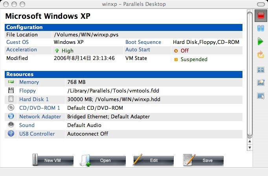Image resolution: width=268 pixels, height=176 pixels.
Task: Click the orange Reset VM arrow icon
Action: [261, 54]
